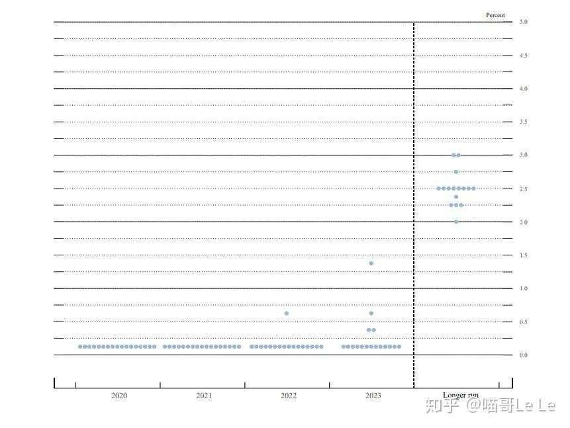Select the 1.5 y-axis value
This screenshot has height=428, width=570.
[x=523, y=255]
